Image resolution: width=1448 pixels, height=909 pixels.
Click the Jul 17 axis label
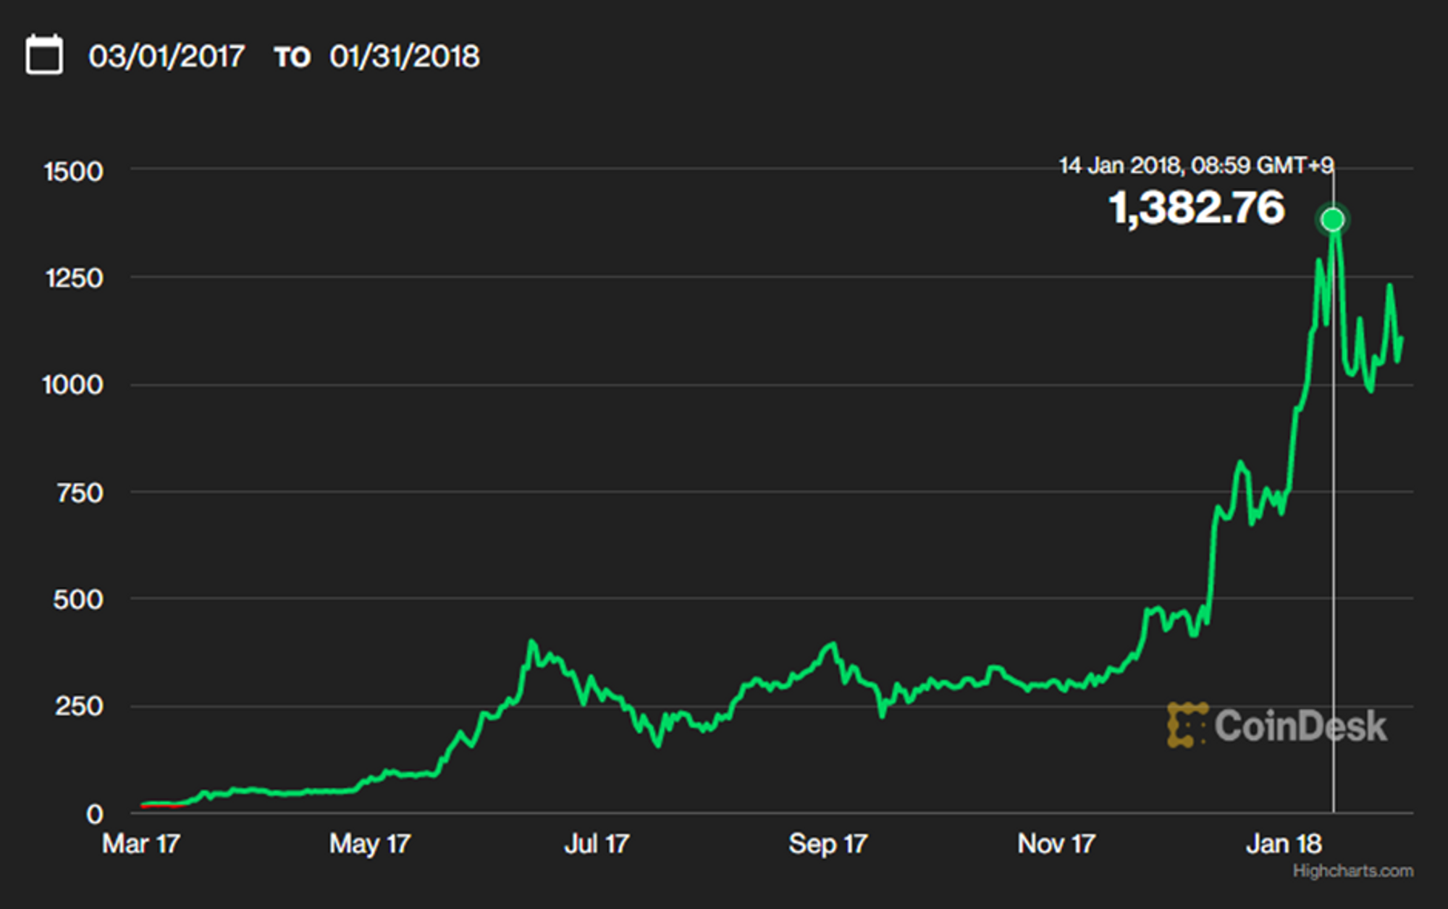point(597,844)
